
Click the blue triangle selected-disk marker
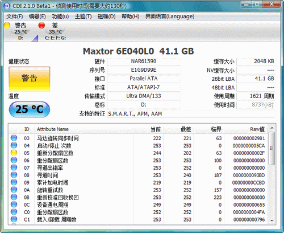35,38
